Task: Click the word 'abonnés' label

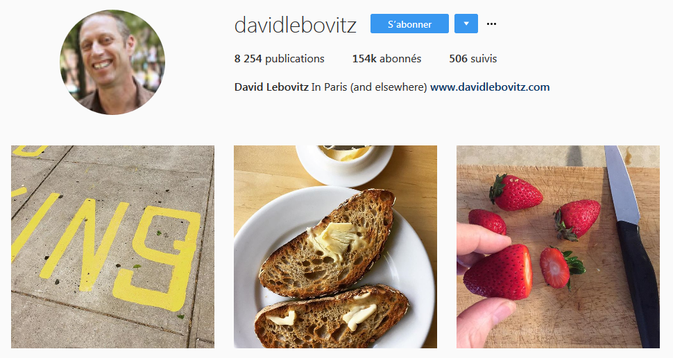Action: click(x=400, y=59)
